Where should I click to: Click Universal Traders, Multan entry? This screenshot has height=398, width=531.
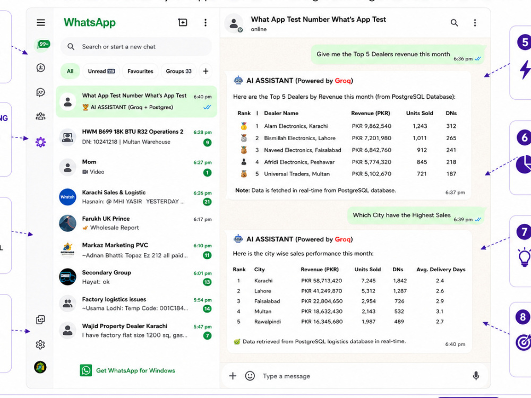click(297, 174)
